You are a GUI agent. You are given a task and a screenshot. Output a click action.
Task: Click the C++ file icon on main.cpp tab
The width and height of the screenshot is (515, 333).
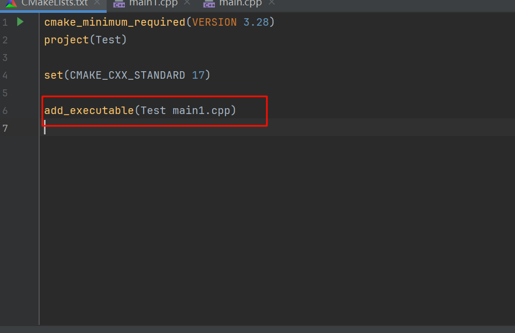[x=210, y=4]
